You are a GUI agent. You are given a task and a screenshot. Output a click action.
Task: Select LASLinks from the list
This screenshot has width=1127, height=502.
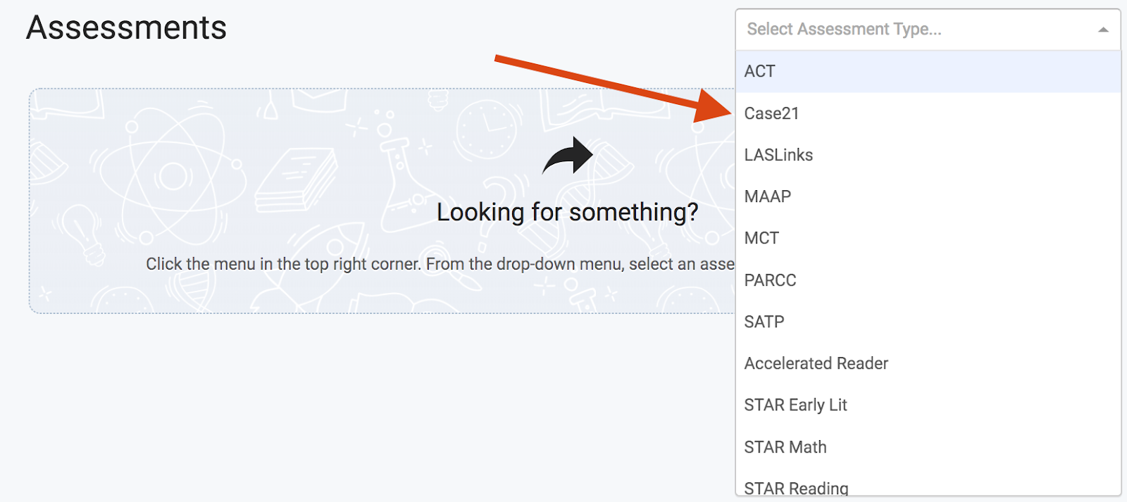coord(928,155)
